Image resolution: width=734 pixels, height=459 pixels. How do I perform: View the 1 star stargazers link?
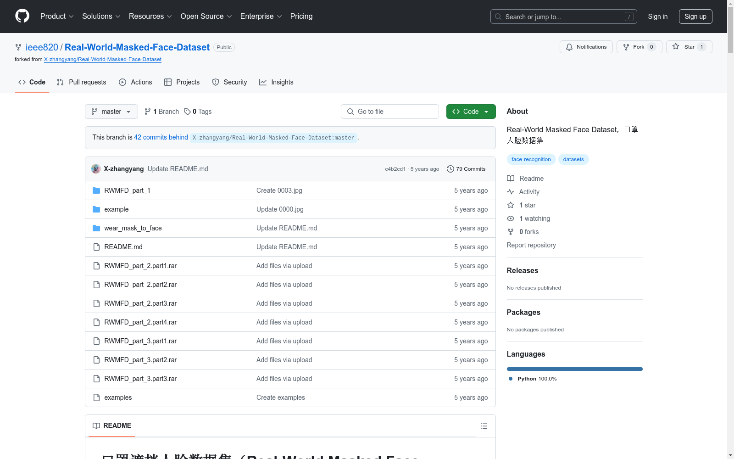pyautogui.click(x=521, y=205)
